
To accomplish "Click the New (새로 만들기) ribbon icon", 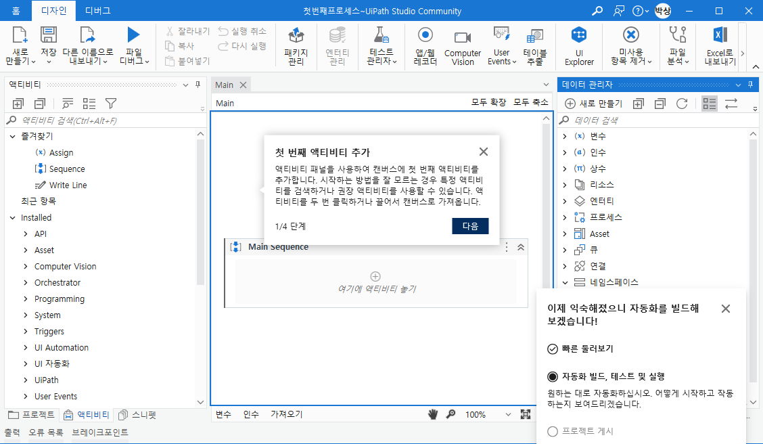I will point(20,35).
